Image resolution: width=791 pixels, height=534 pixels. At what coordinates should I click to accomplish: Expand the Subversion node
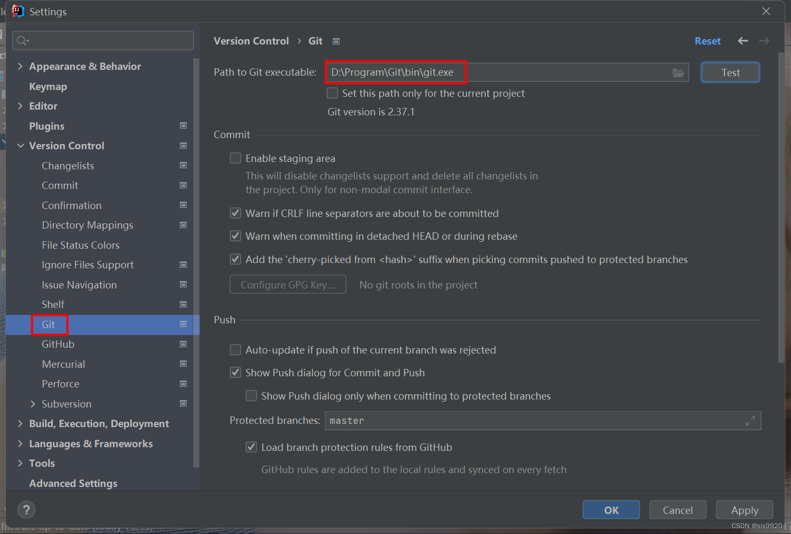click(x=33, y=404)
